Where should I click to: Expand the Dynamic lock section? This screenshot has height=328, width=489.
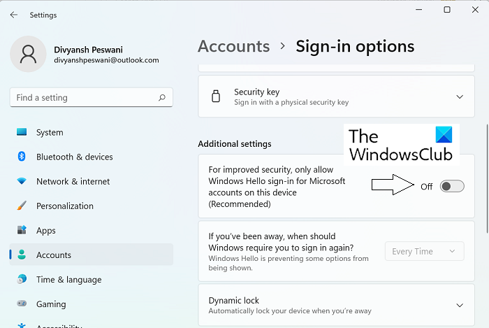coord(459,305)
